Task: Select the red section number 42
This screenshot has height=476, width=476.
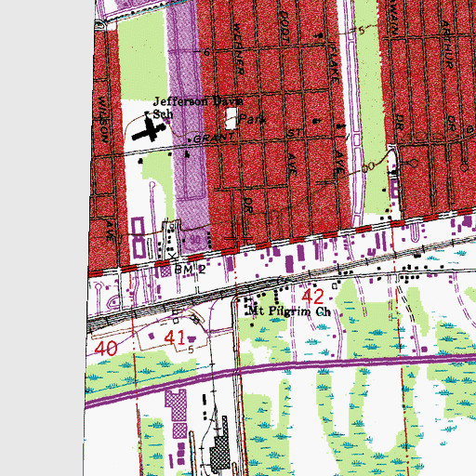Action: pyautogui.click(x=313, y=297)
